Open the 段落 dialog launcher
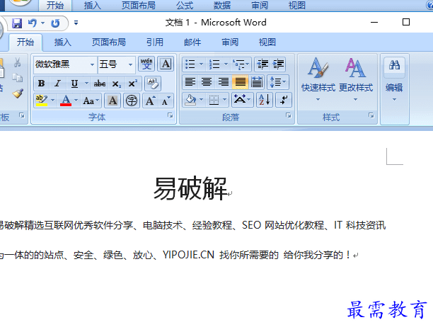Screen dimensions: 433x332 click(x=289, y=115)
